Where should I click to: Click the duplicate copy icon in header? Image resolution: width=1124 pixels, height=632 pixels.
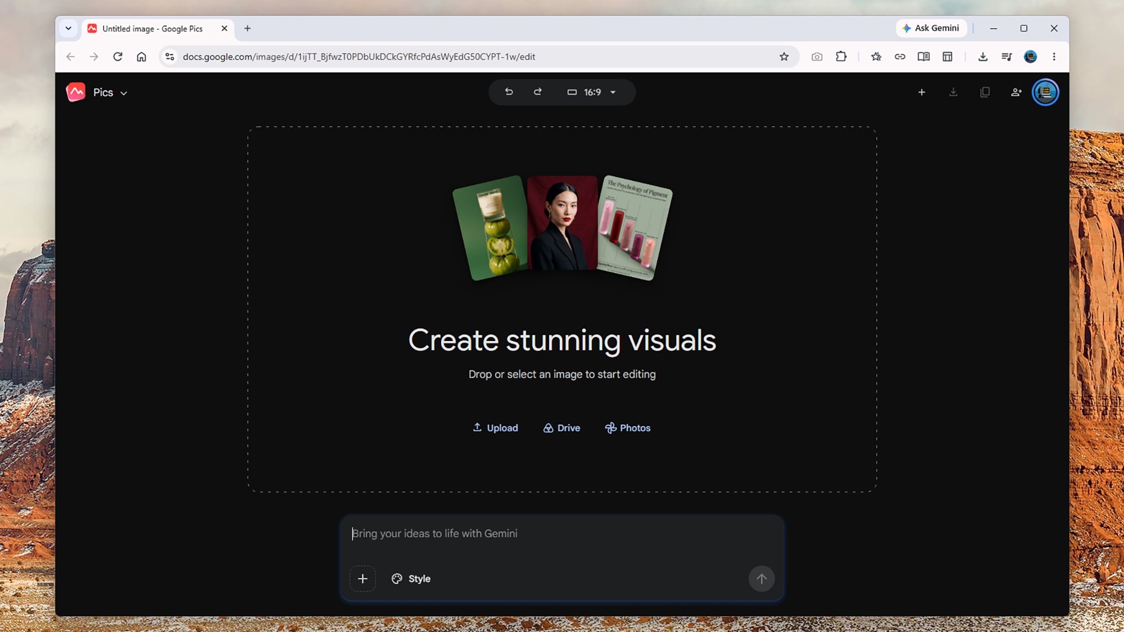(985, 92)
